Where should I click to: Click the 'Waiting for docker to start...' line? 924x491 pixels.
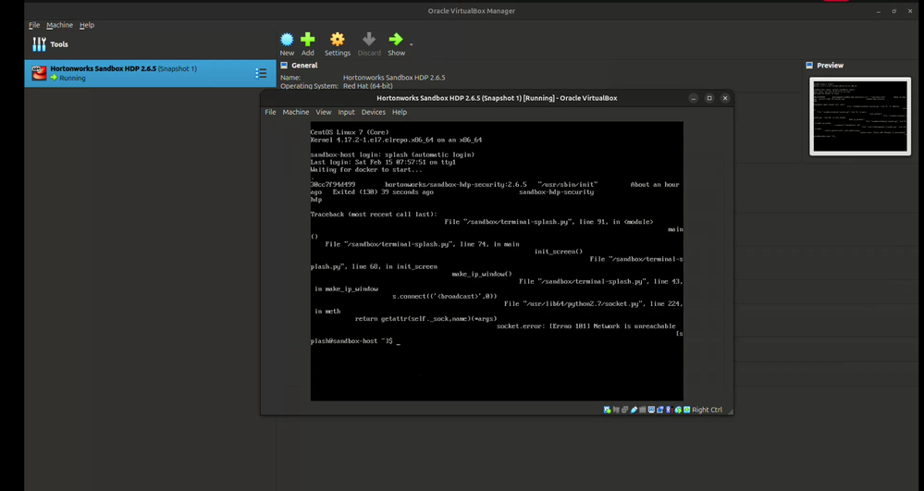(366, 170)
